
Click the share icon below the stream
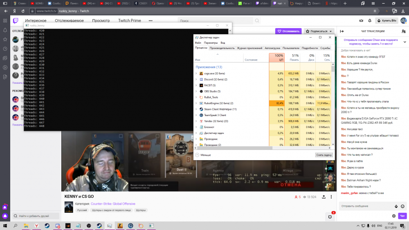click(x=324, y=197)
